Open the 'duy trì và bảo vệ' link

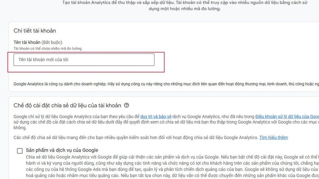156,117
